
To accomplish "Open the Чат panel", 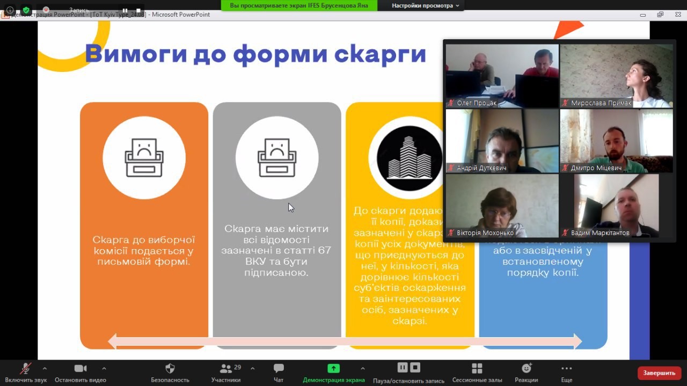I will [x=279, y=369].
